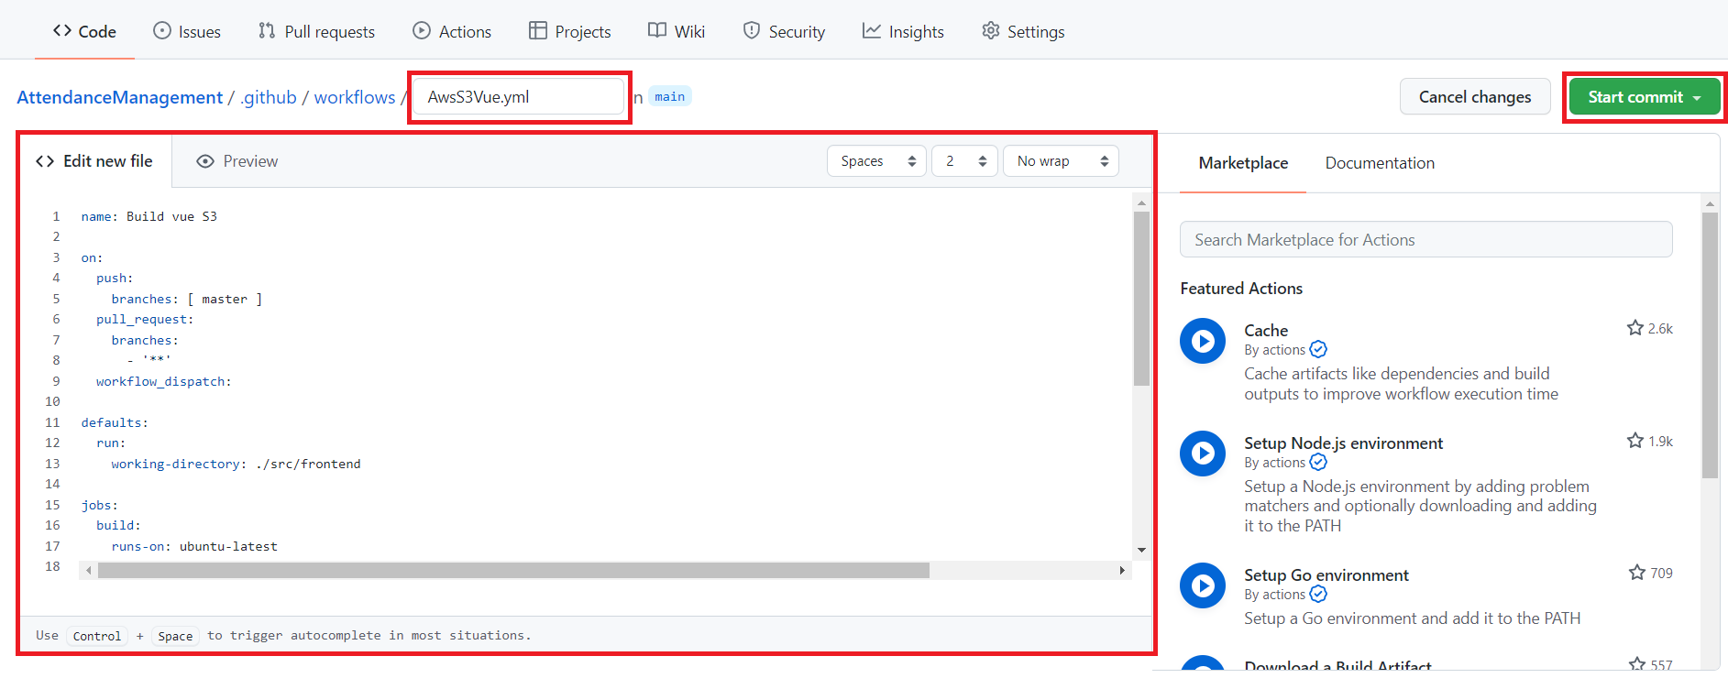1728x678 pixels.
Task: Click the editor horizontal scrollbar thumb
Action: tap(513, 570)
